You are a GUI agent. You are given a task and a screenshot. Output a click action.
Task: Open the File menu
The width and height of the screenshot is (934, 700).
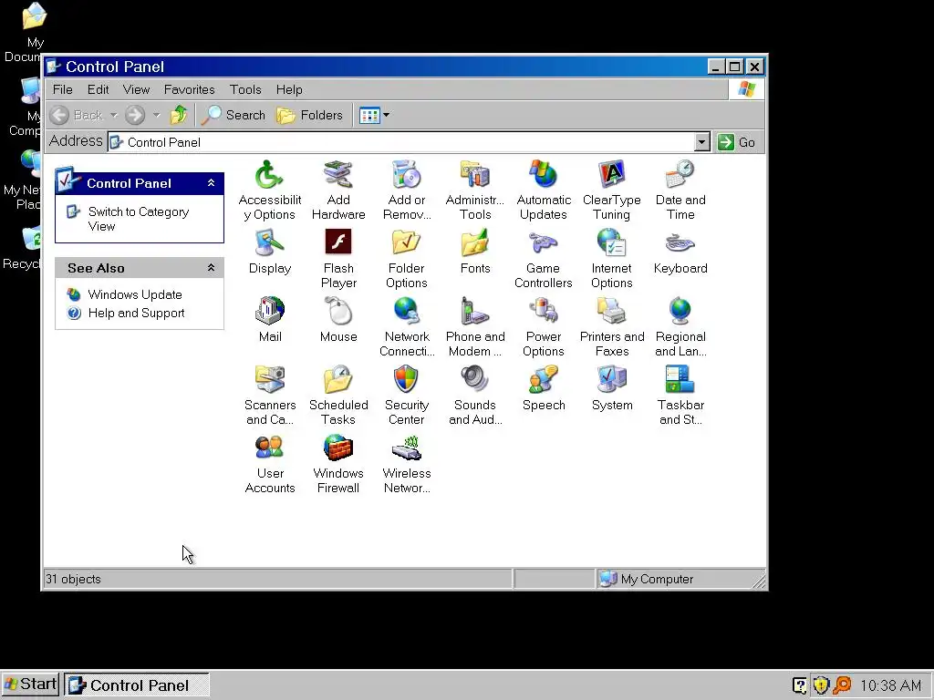click(x=63, y=89)
